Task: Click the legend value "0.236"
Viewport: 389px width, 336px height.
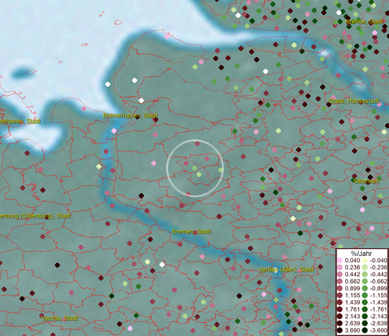Action: click(x=352, y=267)
